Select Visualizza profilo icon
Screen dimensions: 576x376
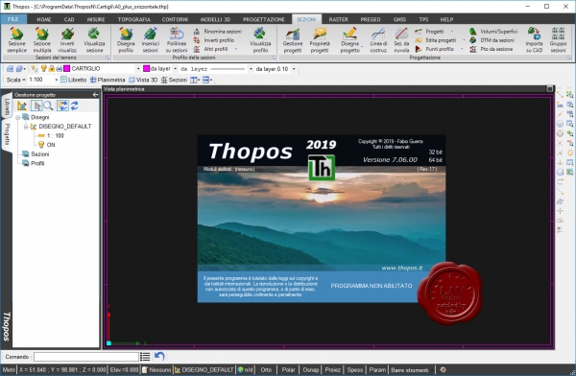click(260, 39)
